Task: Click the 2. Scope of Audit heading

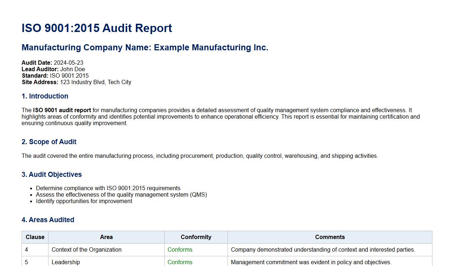Action: [x=49, y=142]
